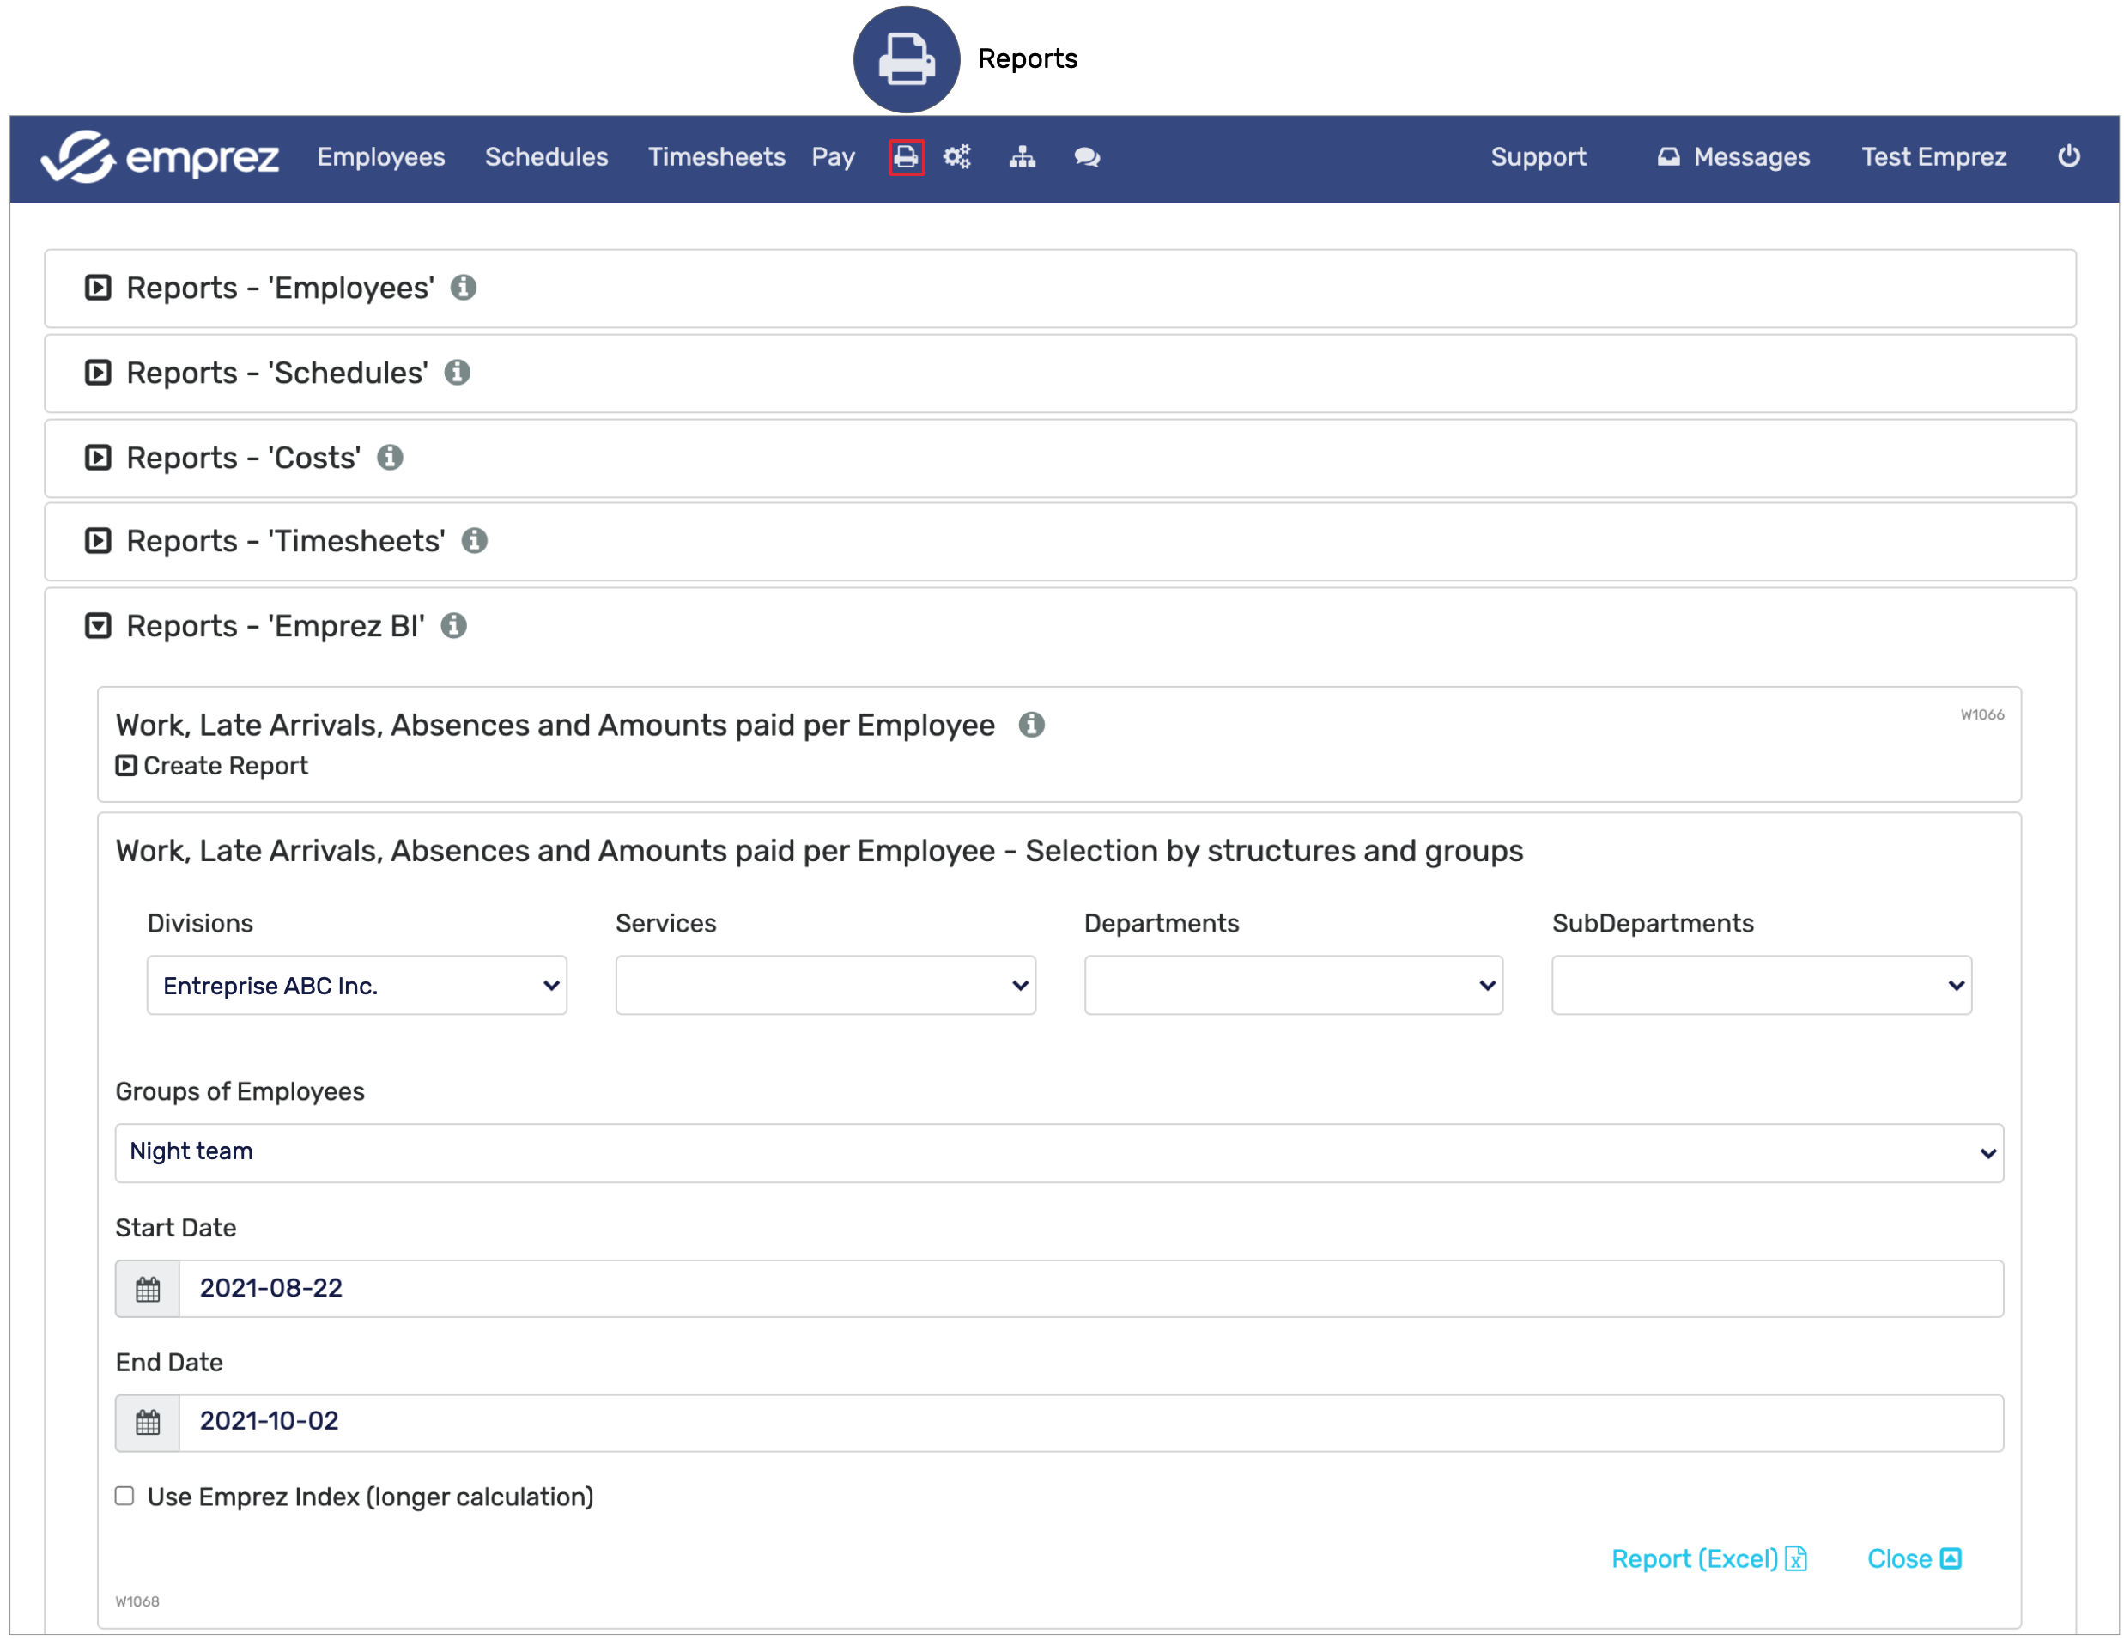Open Groups of Employees dropdown
Image resolution: width=2124 pixels, height=1640 pixels.
1058,1152
